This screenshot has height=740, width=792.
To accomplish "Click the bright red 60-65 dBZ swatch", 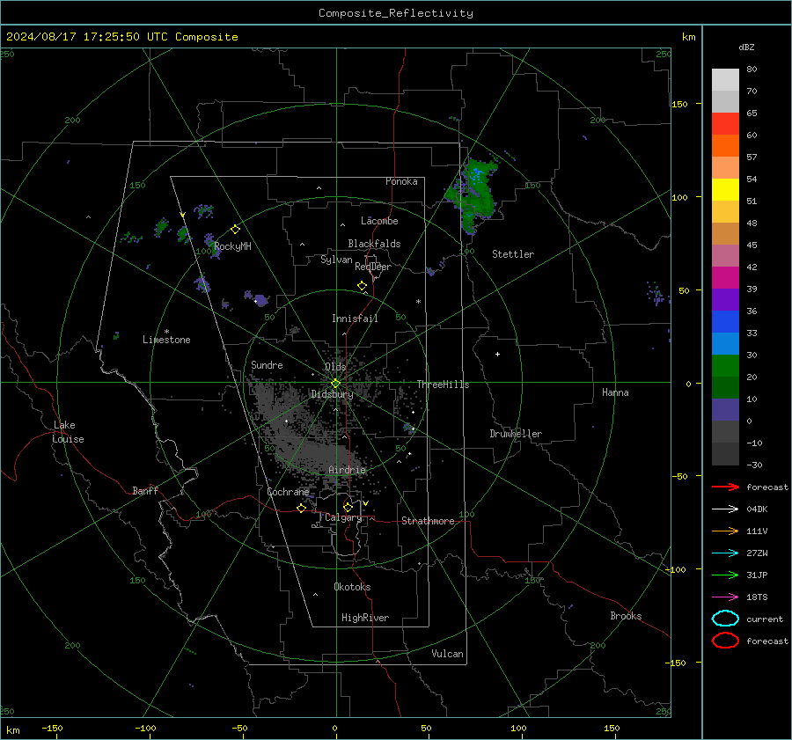I will point(725,124).
